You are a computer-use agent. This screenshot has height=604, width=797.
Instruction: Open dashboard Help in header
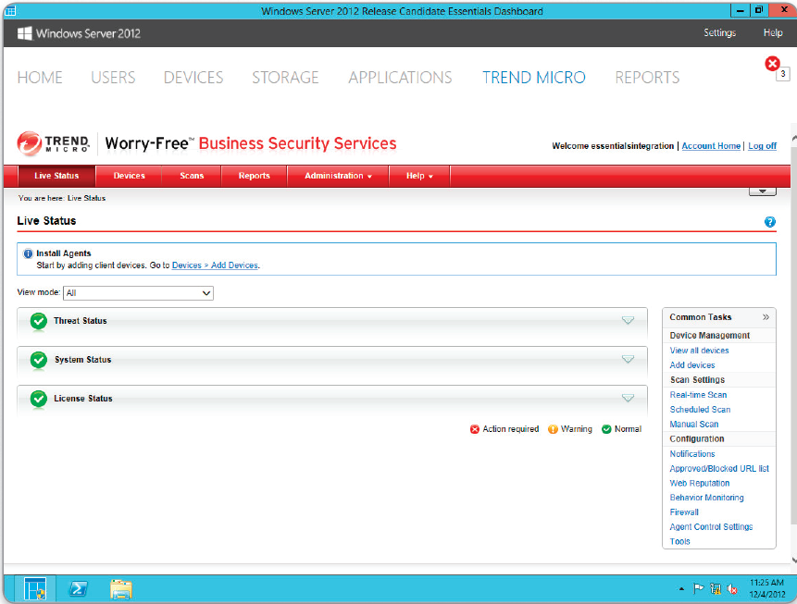(773, 32)
